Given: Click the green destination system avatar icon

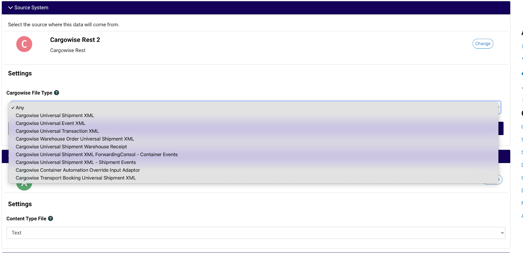Looking at the screenshot, I should 24,186.
